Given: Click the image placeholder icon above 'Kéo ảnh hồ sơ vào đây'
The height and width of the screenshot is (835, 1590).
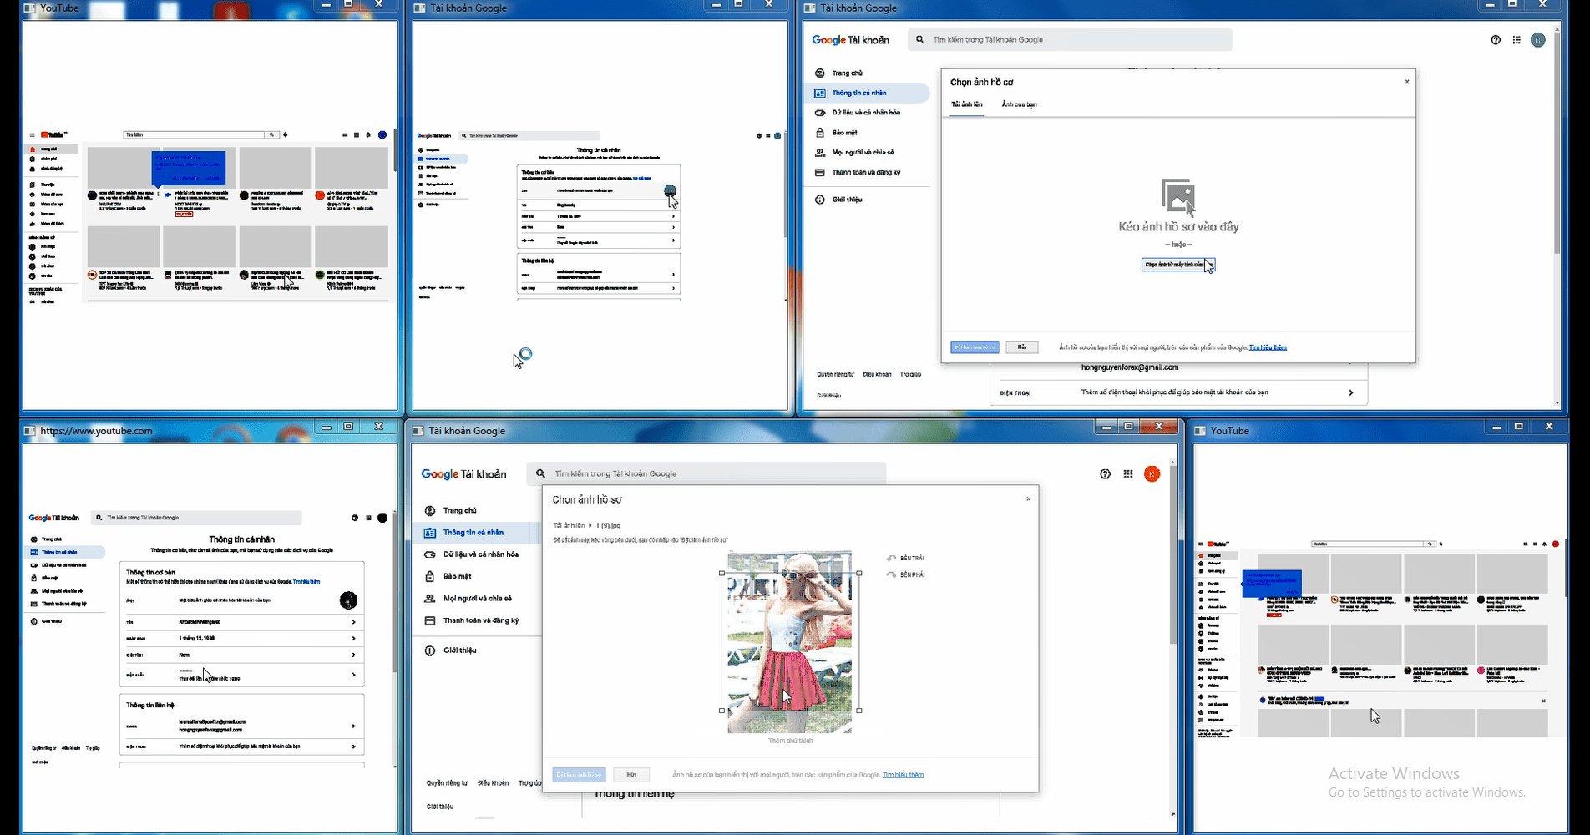Looking at the screenshot, I should point(1177,196).
